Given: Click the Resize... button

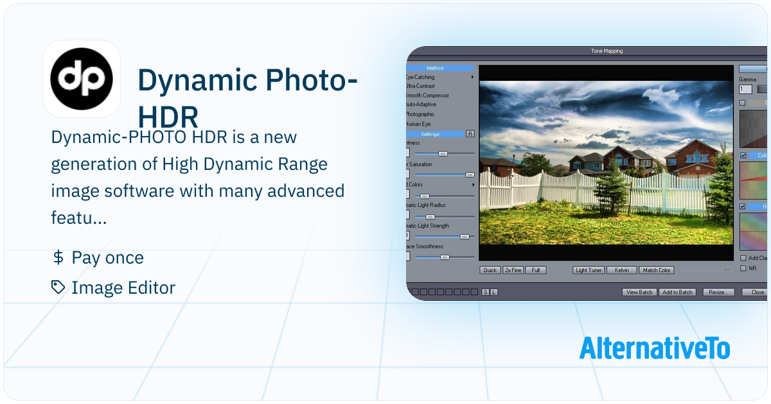Looking at the screenshot, I should tap(718, 292).
